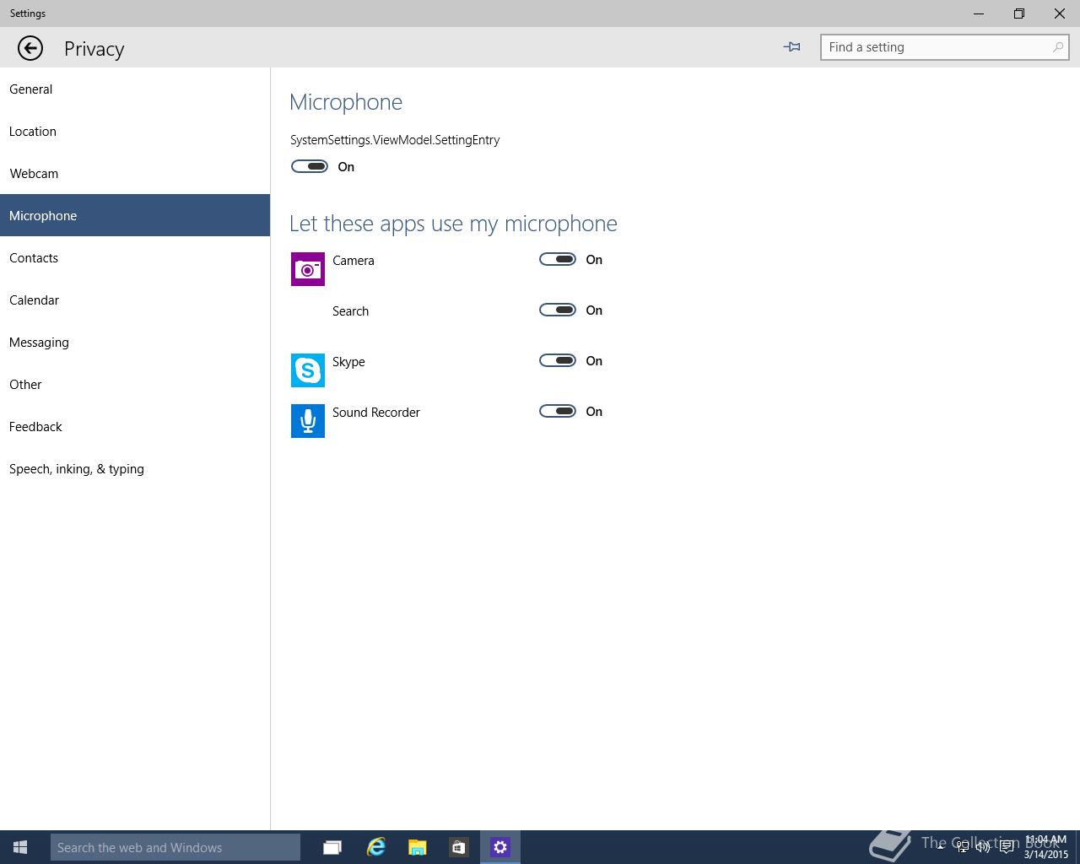Image resolution: width=1080 pixels, height=864 pixels.
Task: Open the Start menu
Action: tap(20, 847)
